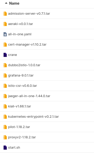Screen dimensions: 94x153
Task: Click the archive icon beside kiali-v1.66.1.tar
Action: click(5, 106)
